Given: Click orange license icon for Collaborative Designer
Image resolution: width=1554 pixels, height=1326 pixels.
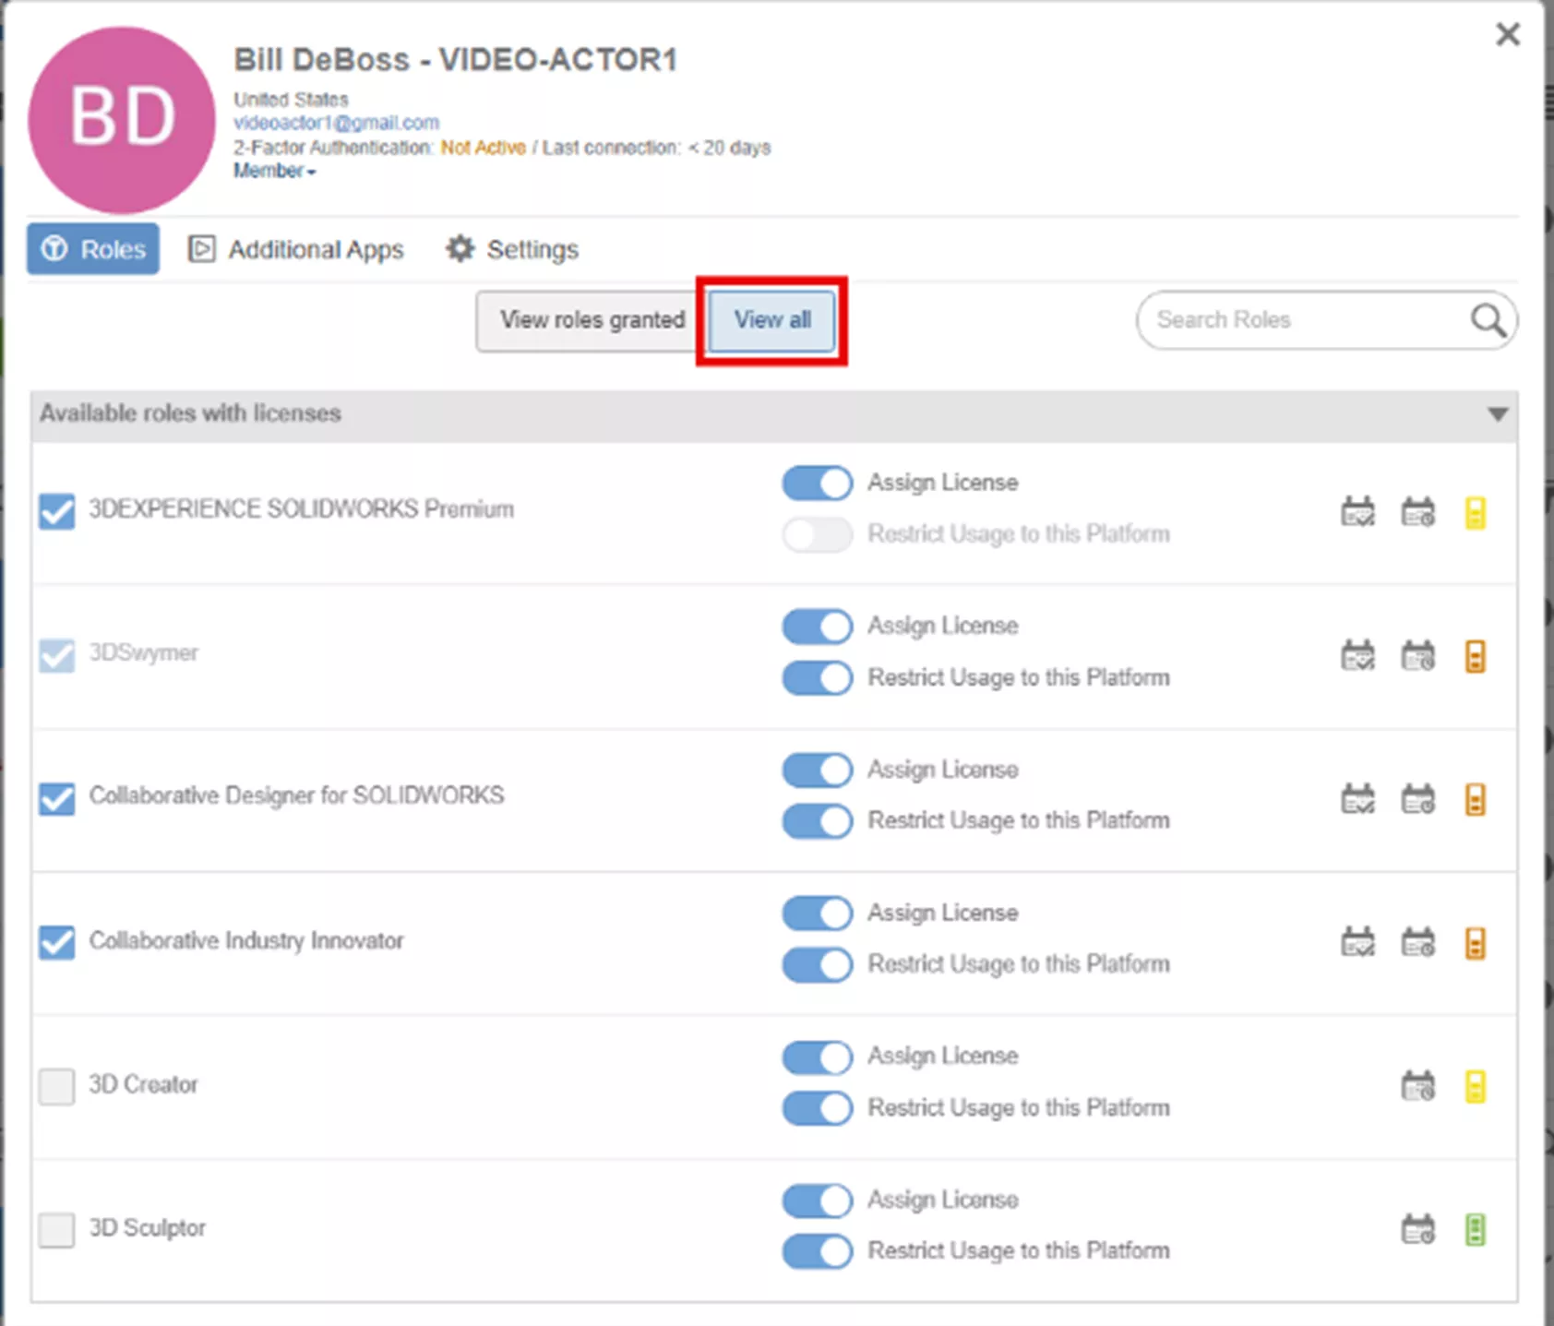Looking at the screenshot, I should [1476, 800].
